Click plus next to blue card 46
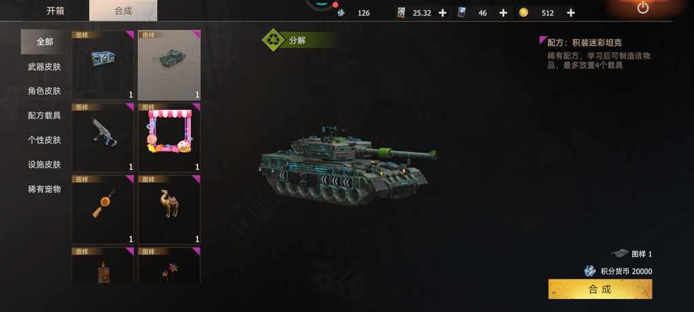 (503, 13)
